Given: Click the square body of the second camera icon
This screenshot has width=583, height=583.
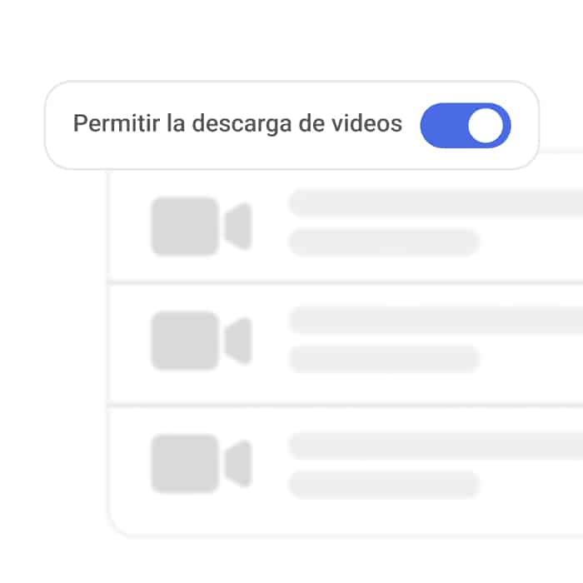Looking at the screenshot, I should click(x=185, y=341).
